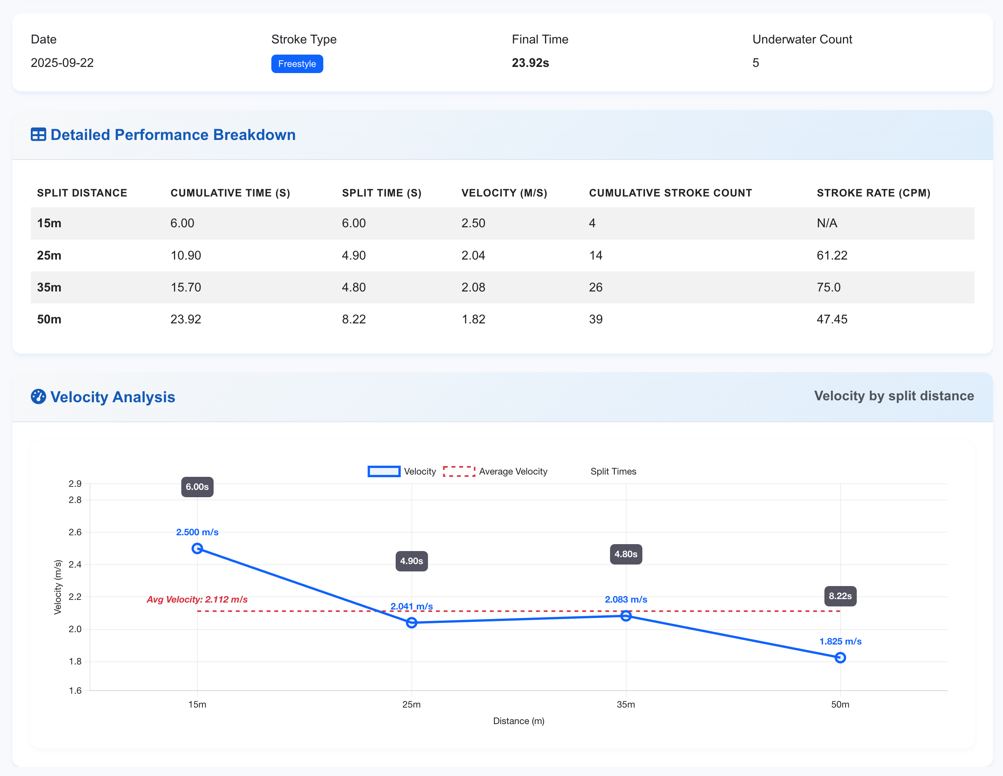This screenshot has width=1003, height=776.
Task: Click the 2.041 m/s point on the chart
Action: point(411,622)
